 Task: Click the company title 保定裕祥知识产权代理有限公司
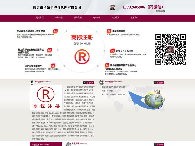(x=57, y=8)
